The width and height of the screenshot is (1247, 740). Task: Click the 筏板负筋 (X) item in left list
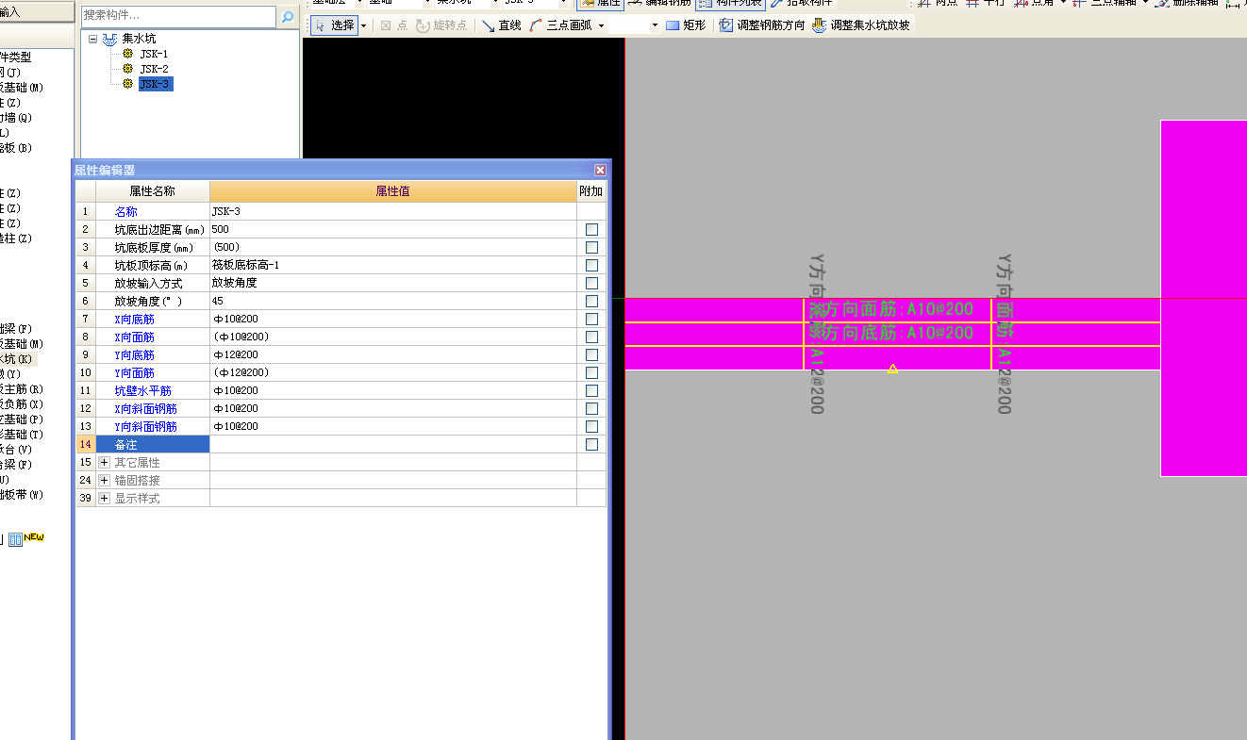(22, 404)
